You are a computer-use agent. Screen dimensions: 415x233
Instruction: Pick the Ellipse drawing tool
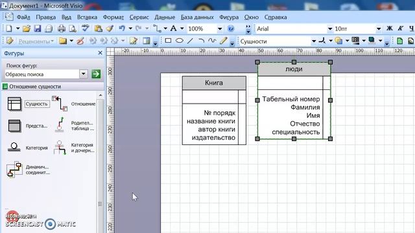(180, 41)
